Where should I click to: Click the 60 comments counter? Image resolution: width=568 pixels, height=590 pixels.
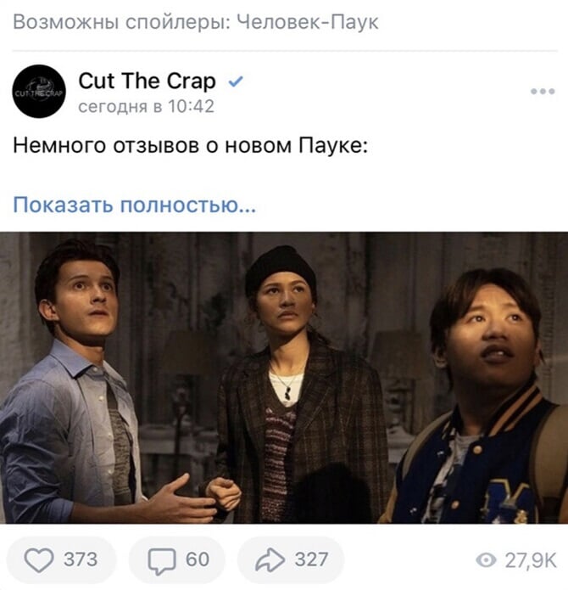pyautogui.click(x=198, y=559)
